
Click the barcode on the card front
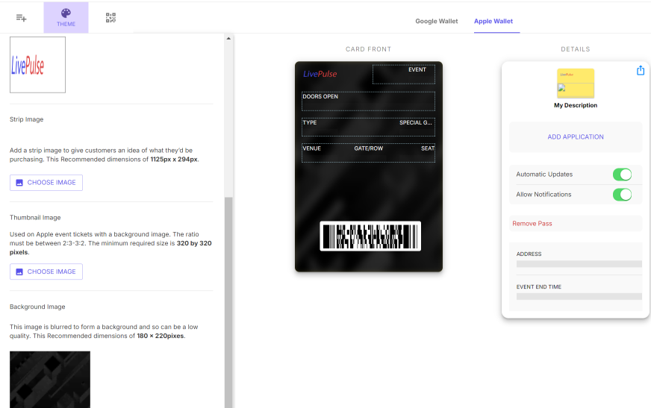pyautogui.click(x=370, y=236)
